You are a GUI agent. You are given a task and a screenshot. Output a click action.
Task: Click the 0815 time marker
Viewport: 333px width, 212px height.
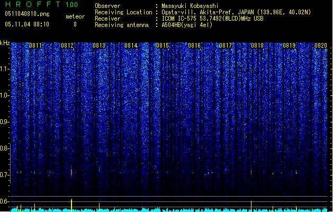(x=163, y=45)
